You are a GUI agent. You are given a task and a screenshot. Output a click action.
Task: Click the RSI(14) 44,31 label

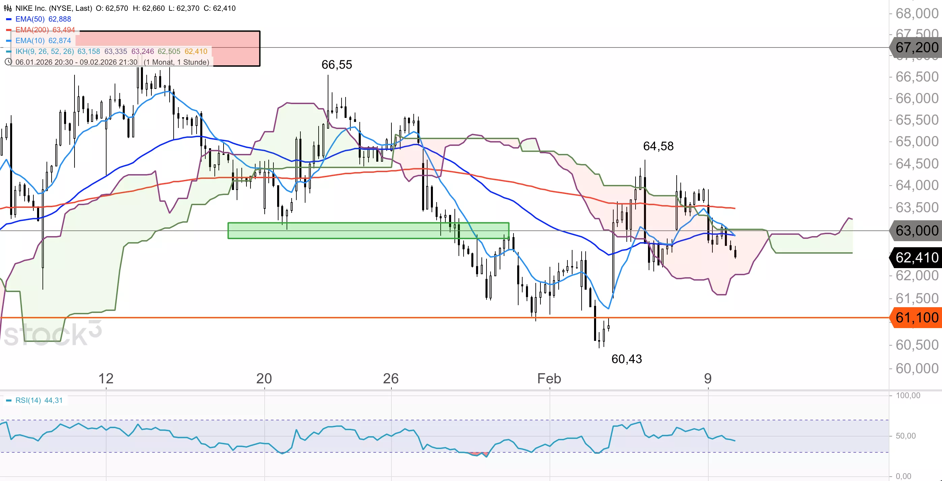[x=39, y=400]
